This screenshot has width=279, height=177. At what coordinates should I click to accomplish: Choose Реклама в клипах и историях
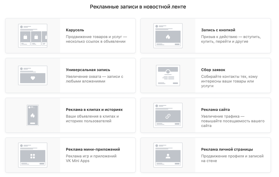point(94,109)
